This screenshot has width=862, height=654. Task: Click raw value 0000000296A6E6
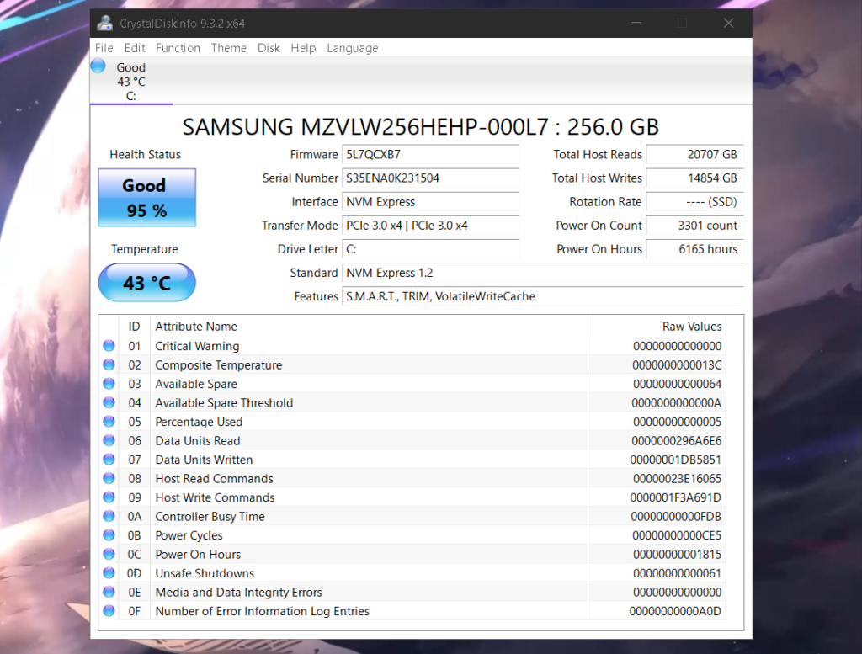pyautogui.click(x=676, y=441)
